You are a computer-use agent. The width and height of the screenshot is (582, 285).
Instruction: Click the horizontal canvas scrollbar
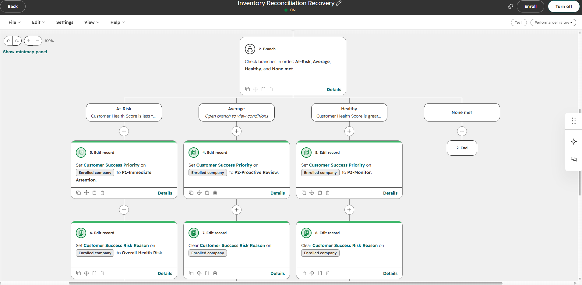click(285, 283)
